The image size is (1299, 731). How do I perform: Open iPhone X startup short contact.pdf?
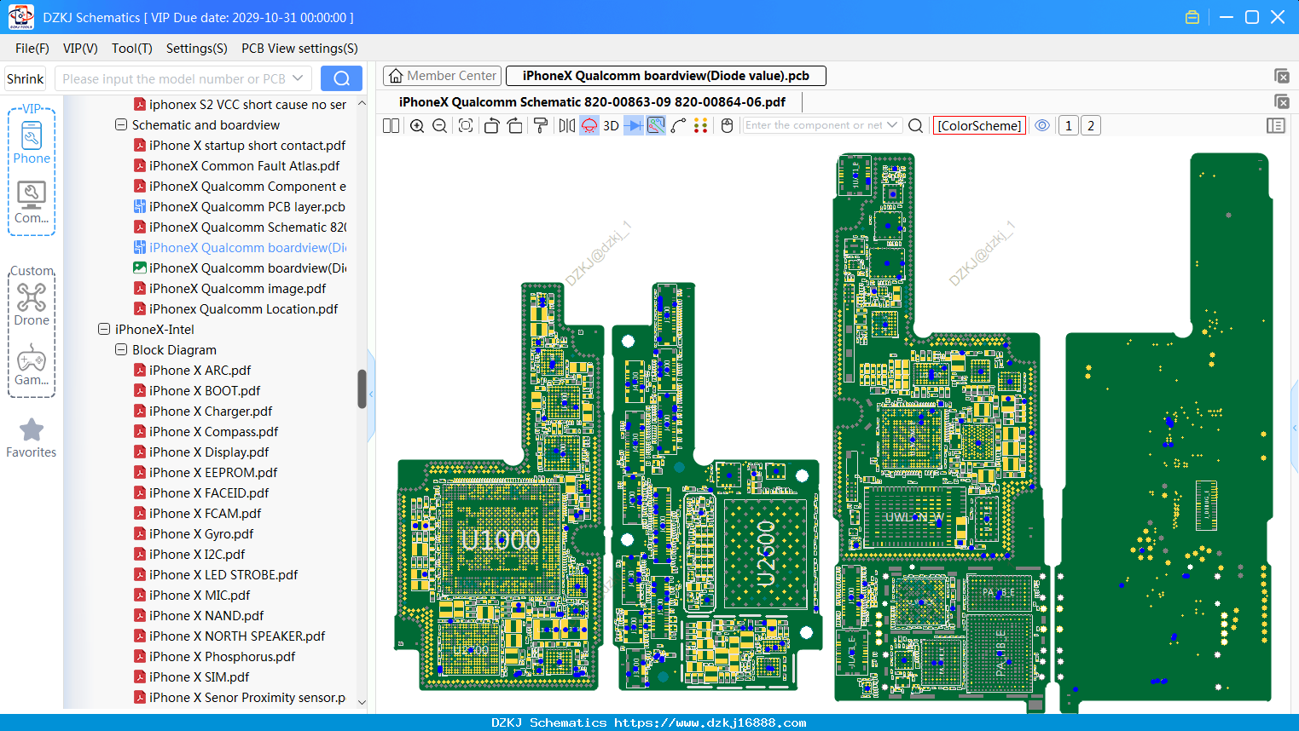(247, 146)
